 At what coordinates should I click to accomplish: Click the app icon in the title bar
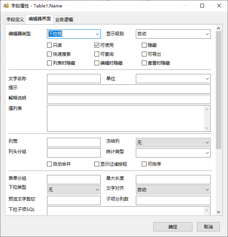click(x=6, y=6)
